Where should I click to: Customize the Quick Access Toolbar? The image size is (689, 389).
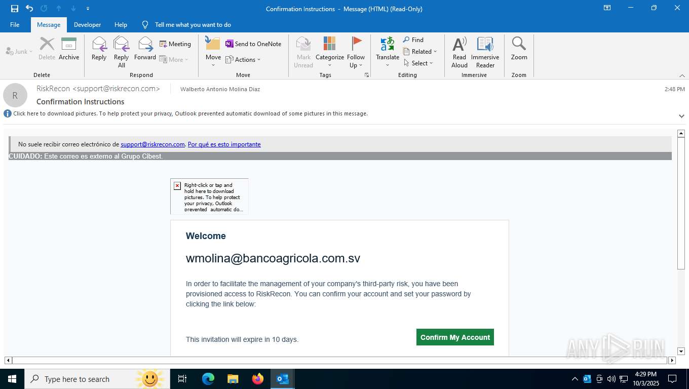(88, 9)
